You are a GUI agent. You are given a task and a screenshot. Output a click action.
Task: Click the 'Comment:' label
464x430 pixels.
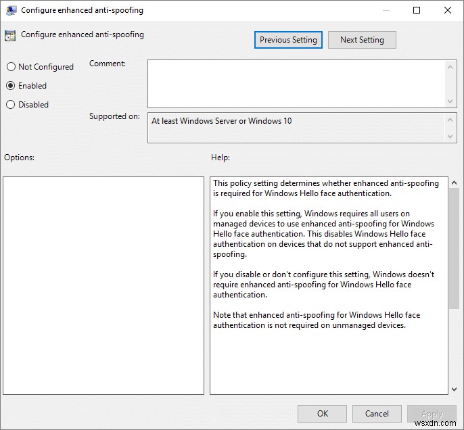pyautogui.click(x=108, y=64)
